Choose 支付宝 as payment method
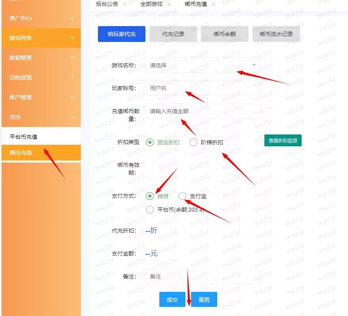Viewport: 348px width, 316px height. pos(182,196)
